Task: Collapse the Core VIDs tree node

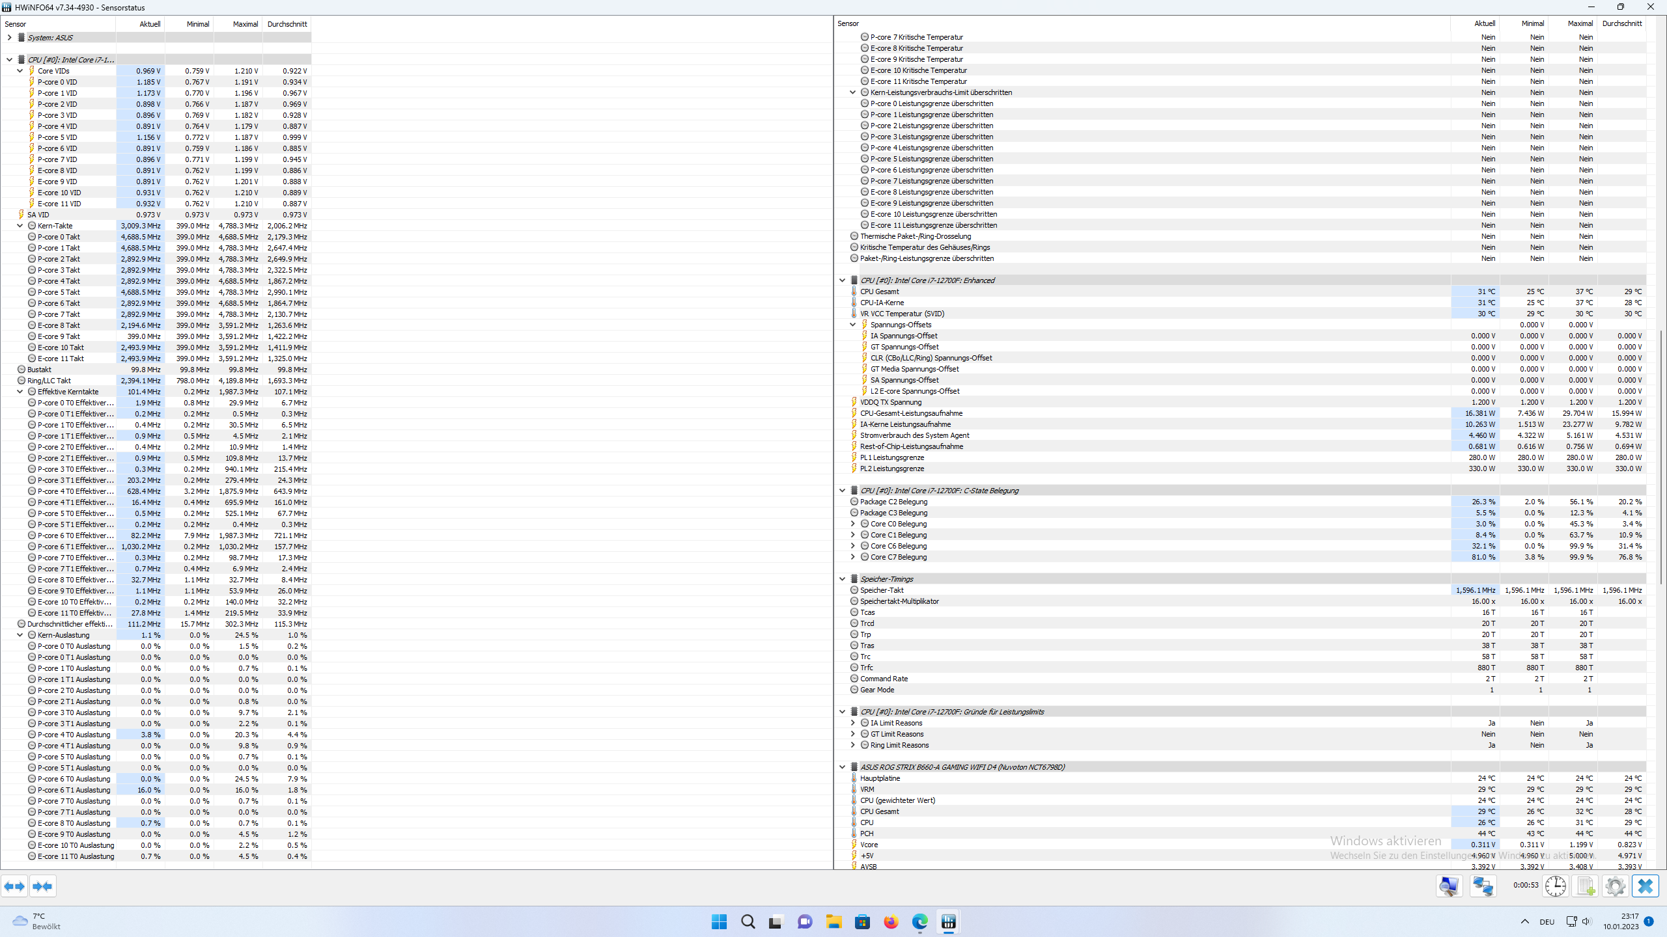Action: tap(20, 71)
